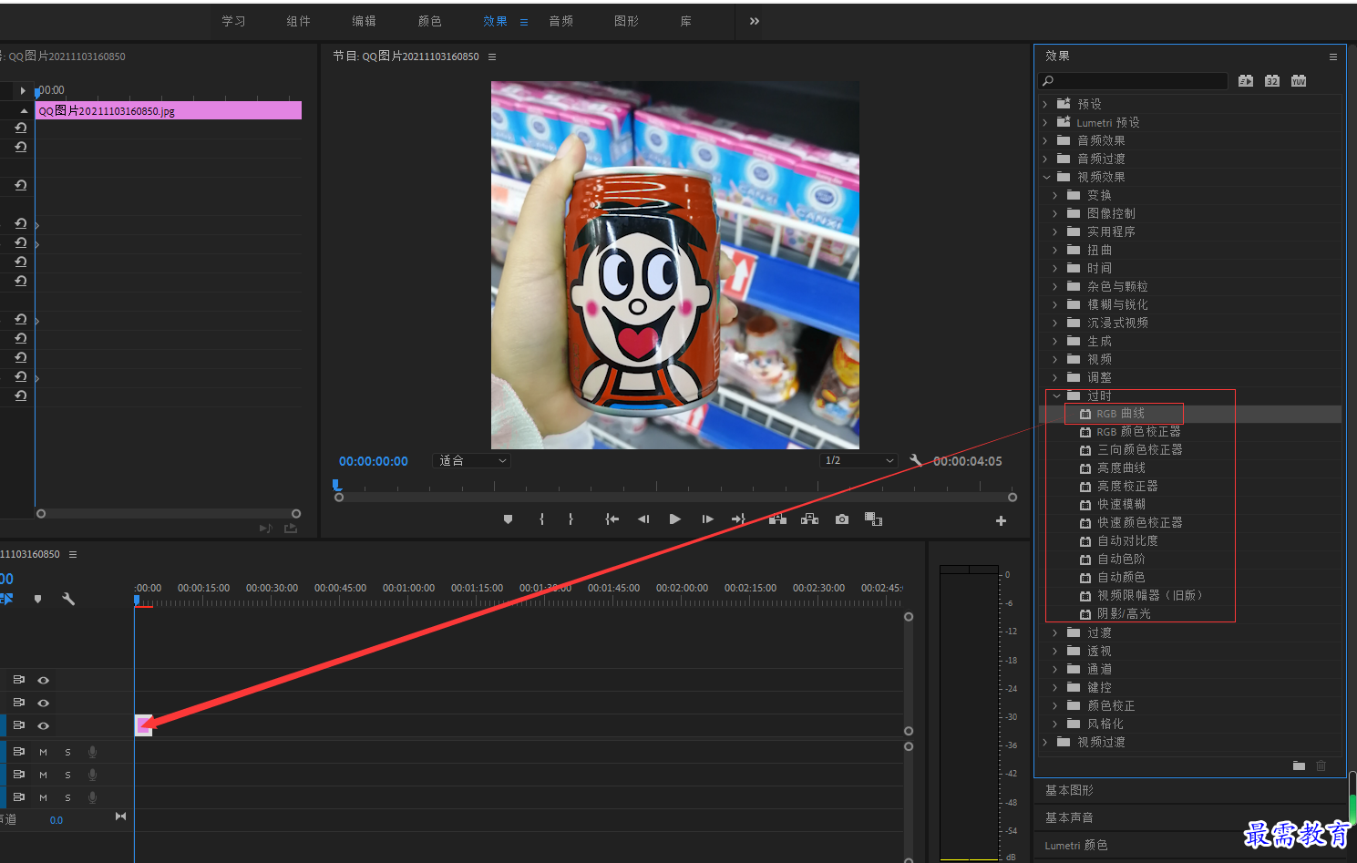Toggle visibility eye of bottom video track
This screenshot has height=863, width=1357.
(43, 725)
